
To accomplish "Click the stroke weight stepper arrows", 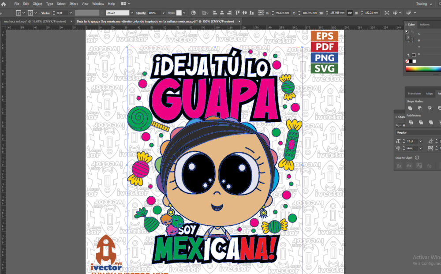I will (54, 13).
